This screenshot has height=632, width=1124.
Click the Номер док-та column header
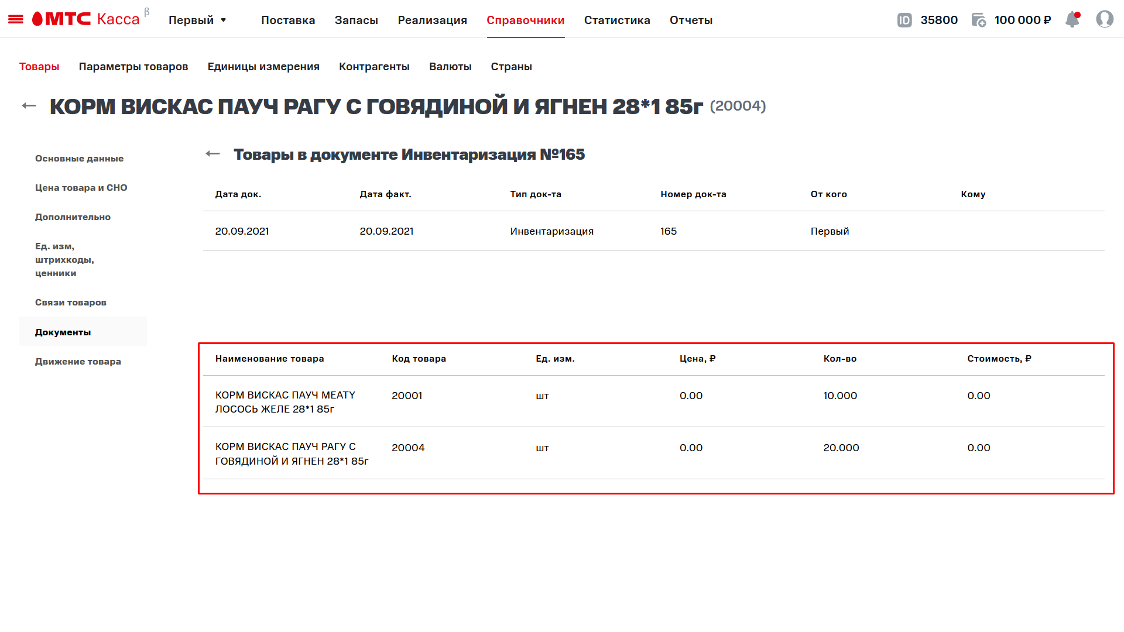(694, 194)
